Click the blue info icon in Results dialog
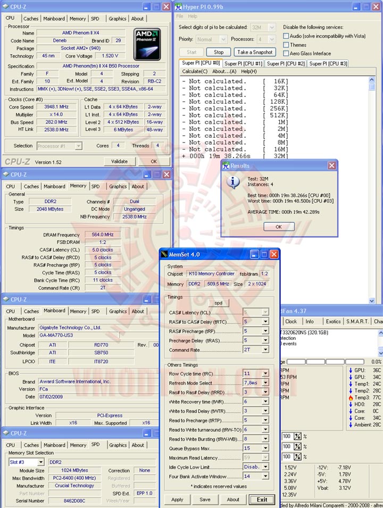The image size is (383, 508). coord(233,182)
